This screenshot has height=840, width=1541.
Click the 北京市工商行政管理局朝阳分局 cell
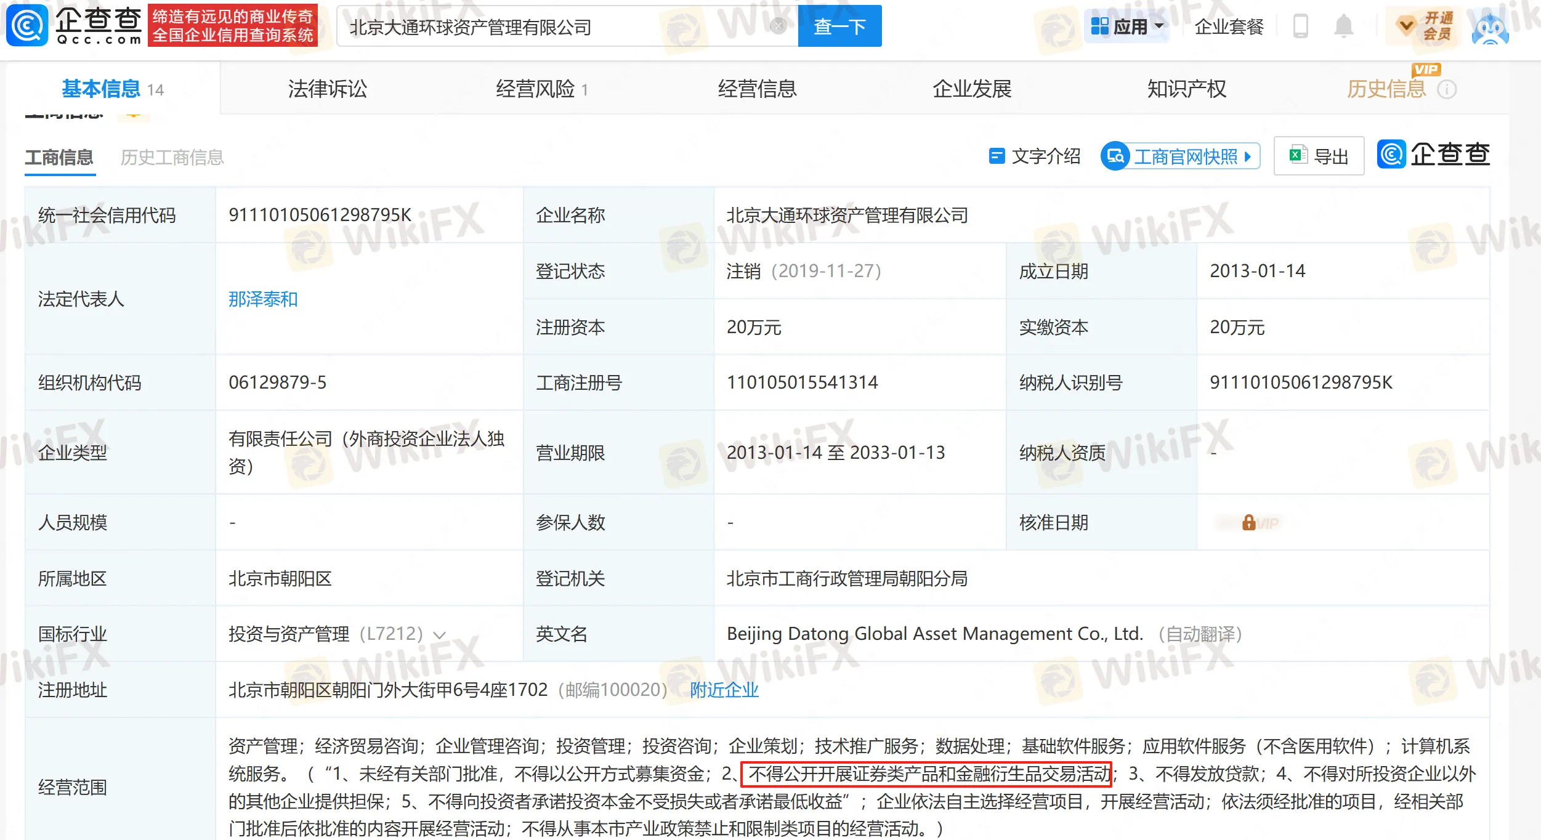click(847, 578)
